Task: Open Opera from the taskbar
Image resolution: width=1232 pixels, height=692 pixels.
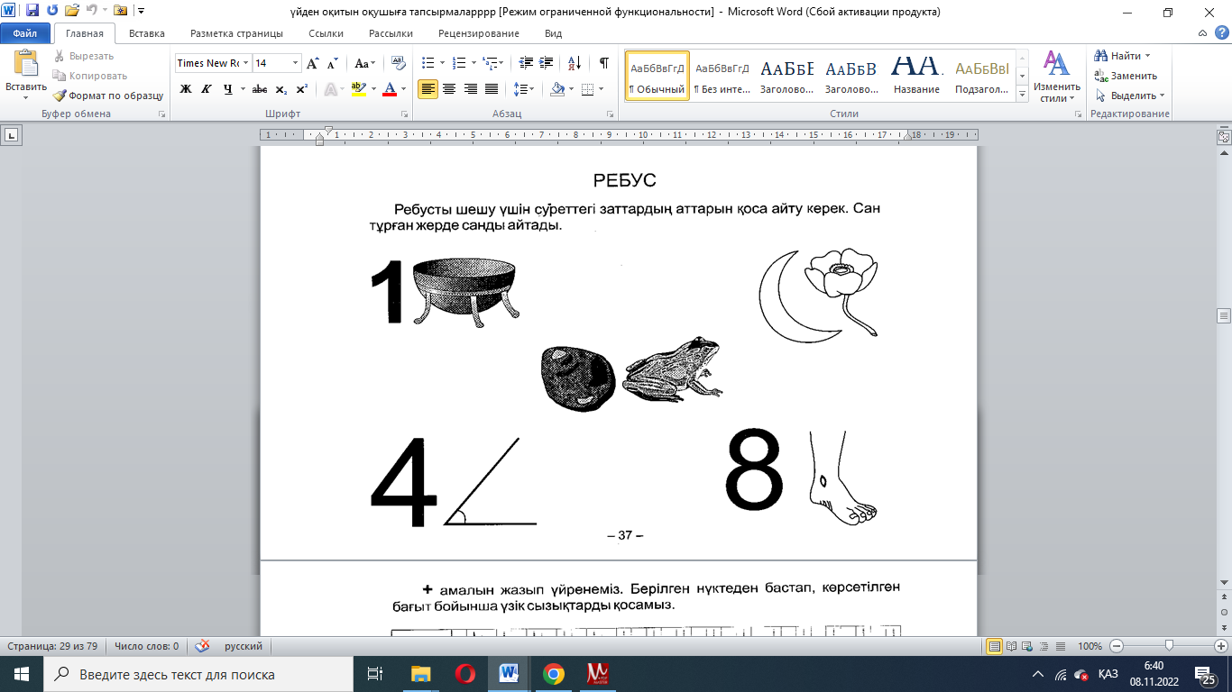Action: (465, 674)
